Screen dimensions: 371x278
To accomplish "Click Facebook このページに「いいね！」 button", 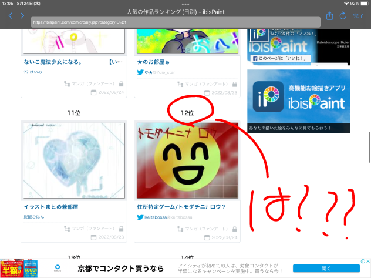I will [279, 58].
